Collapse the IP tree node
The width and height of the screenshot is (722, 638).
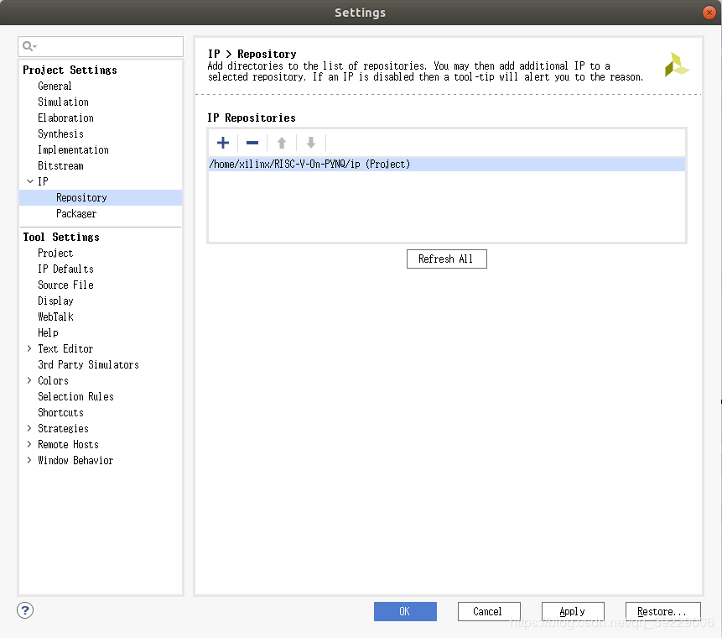[30, 181]
